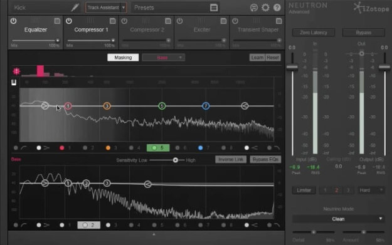Select limiter mode 2

[337, 190]
